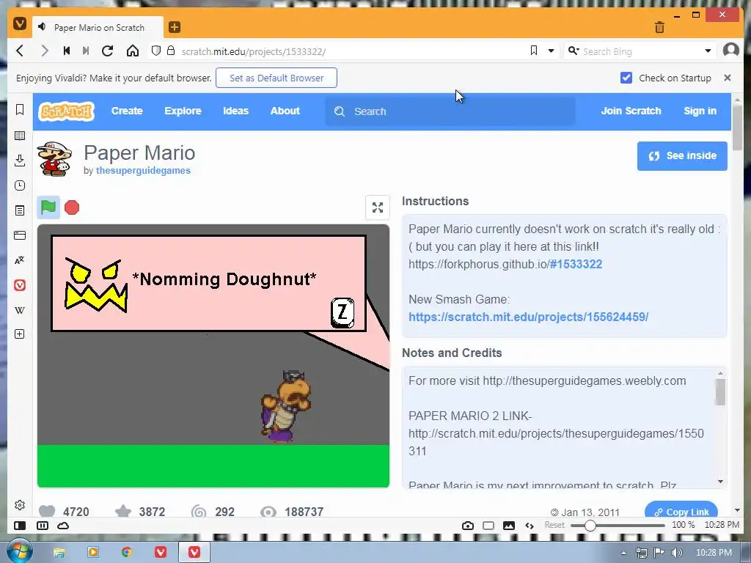Go to the home page icon
This screenshot has width=751, height=563.
click(x=133, y=51)
